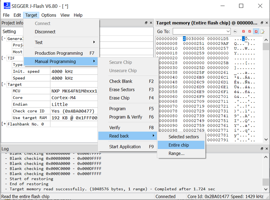This screenshot has height=200, width=270.
Task: Toggle the 4-byte display width icon
Action: pyautogui.click(x=256, y=32)
